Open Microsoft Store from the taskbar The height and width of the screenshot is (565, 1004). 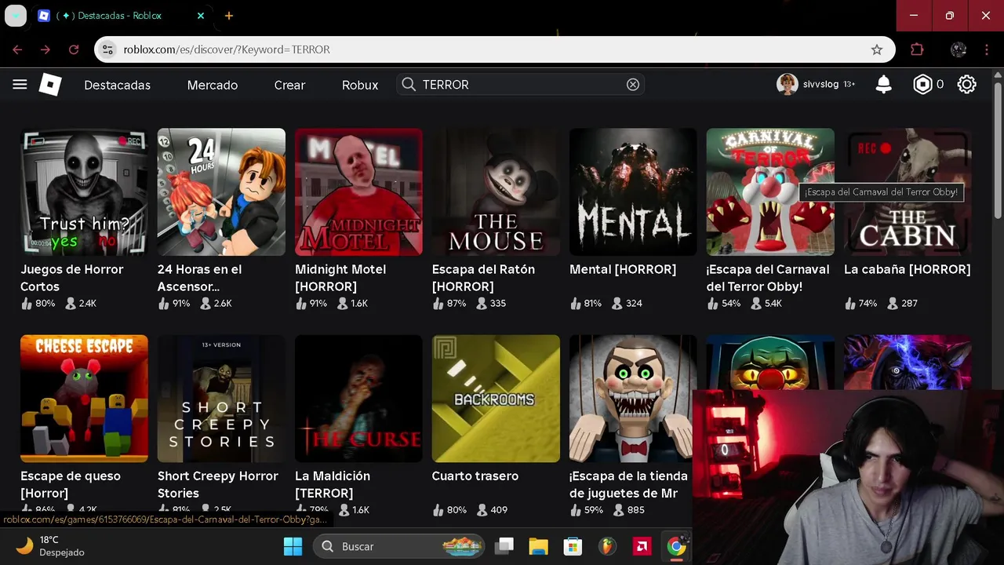coord(573,546)
